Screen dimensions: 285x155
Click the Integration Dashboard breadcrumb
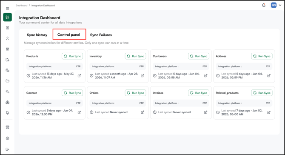[43, 6]
